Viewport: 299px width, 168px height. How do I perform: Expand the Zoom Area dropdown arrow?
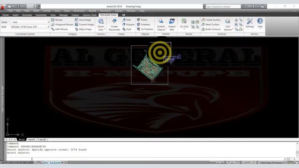105,29
